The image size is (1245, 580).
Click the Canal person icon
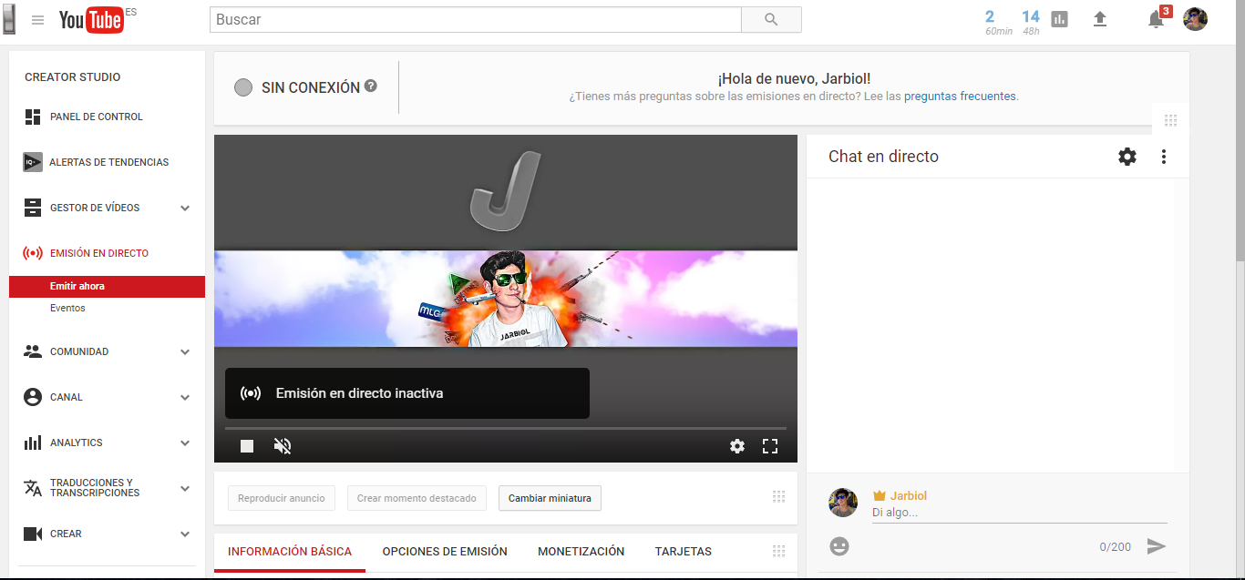click(33, 397)
